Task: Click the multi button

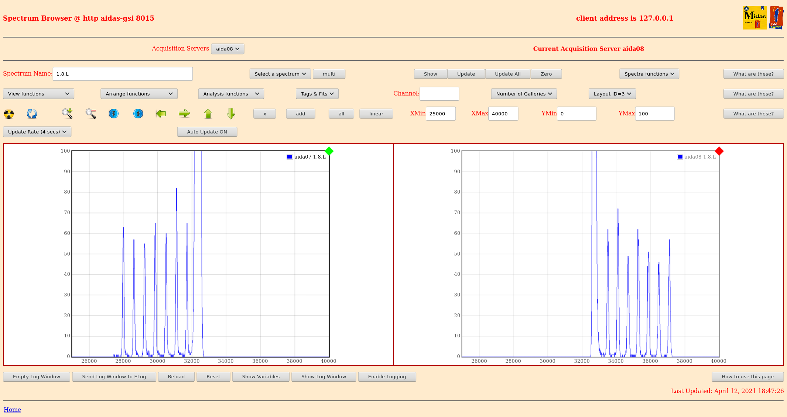Action: [329, 74]
